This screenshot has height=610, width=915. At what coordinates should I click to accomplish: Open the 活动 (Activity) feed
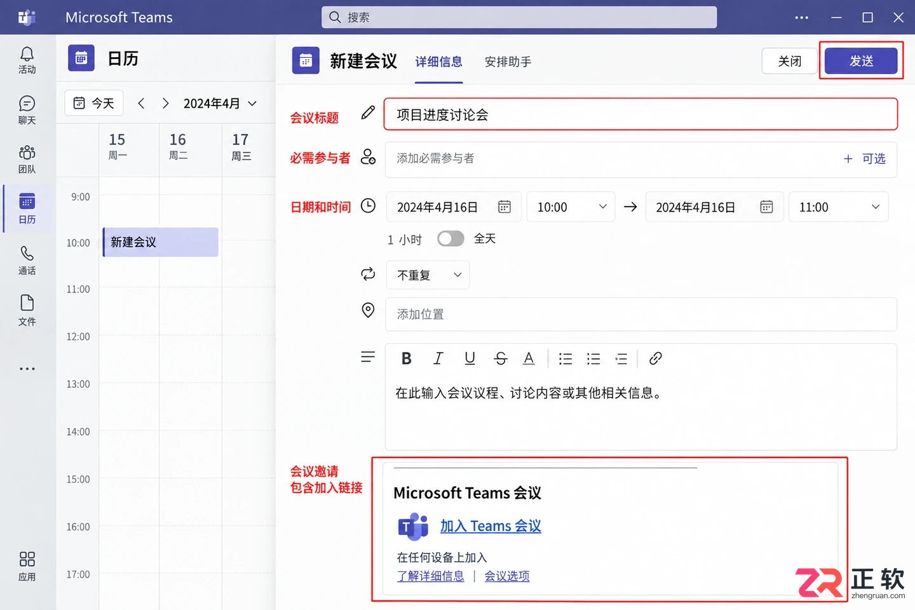pos(27,60)
